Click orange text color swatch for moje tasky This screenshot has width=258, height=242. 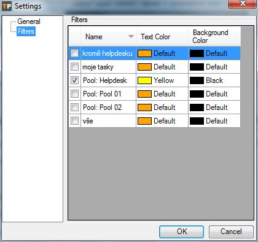click(x=144, y=67)
